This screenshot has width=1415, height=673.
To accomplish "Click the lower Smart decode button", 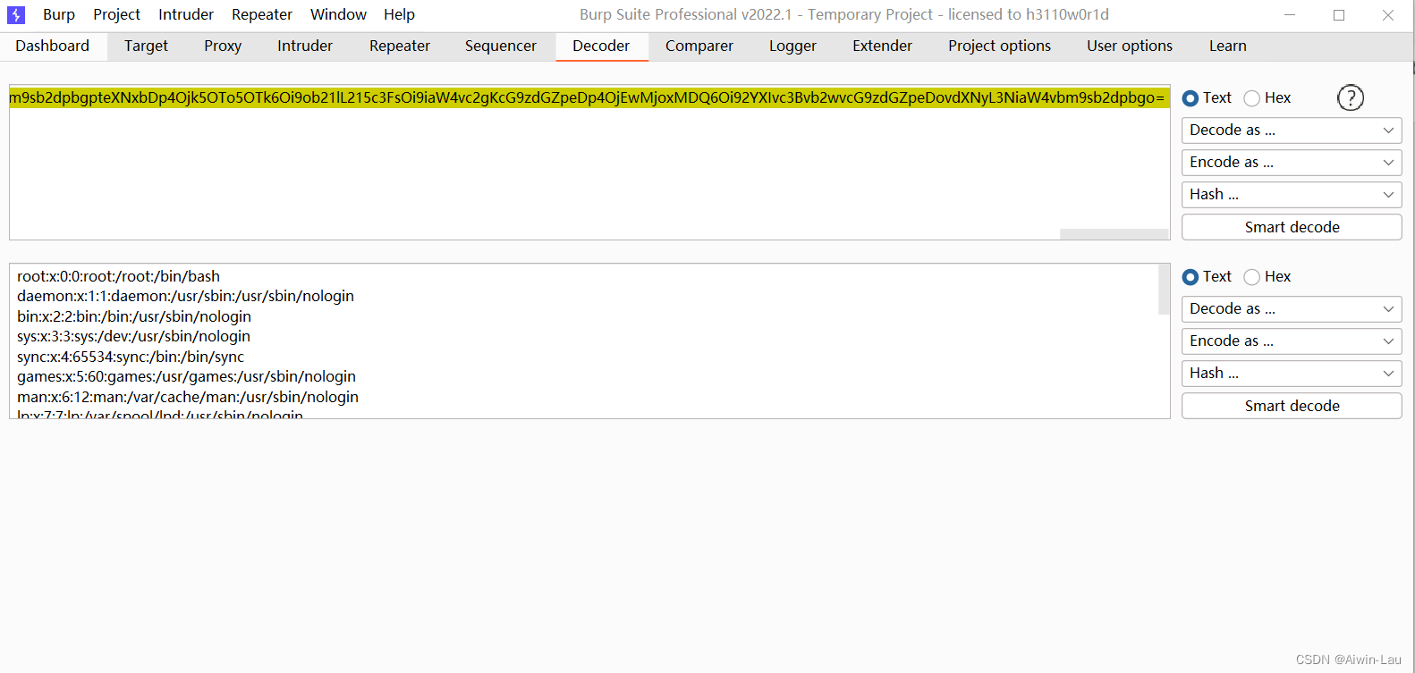I will 1292,406.
